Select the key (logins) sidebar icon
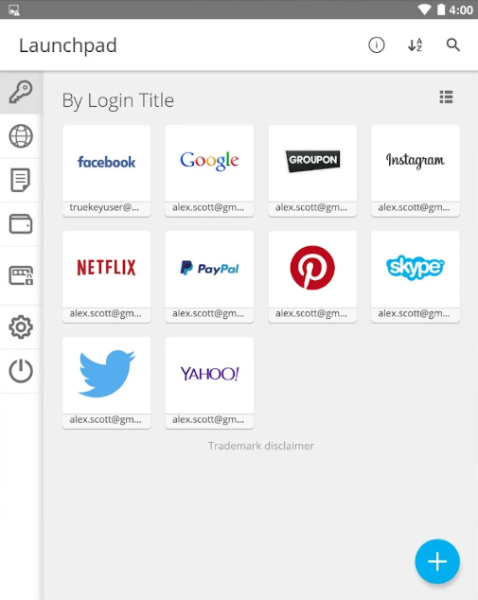Screen dimensions: 478x600 [x=21, y=92]
